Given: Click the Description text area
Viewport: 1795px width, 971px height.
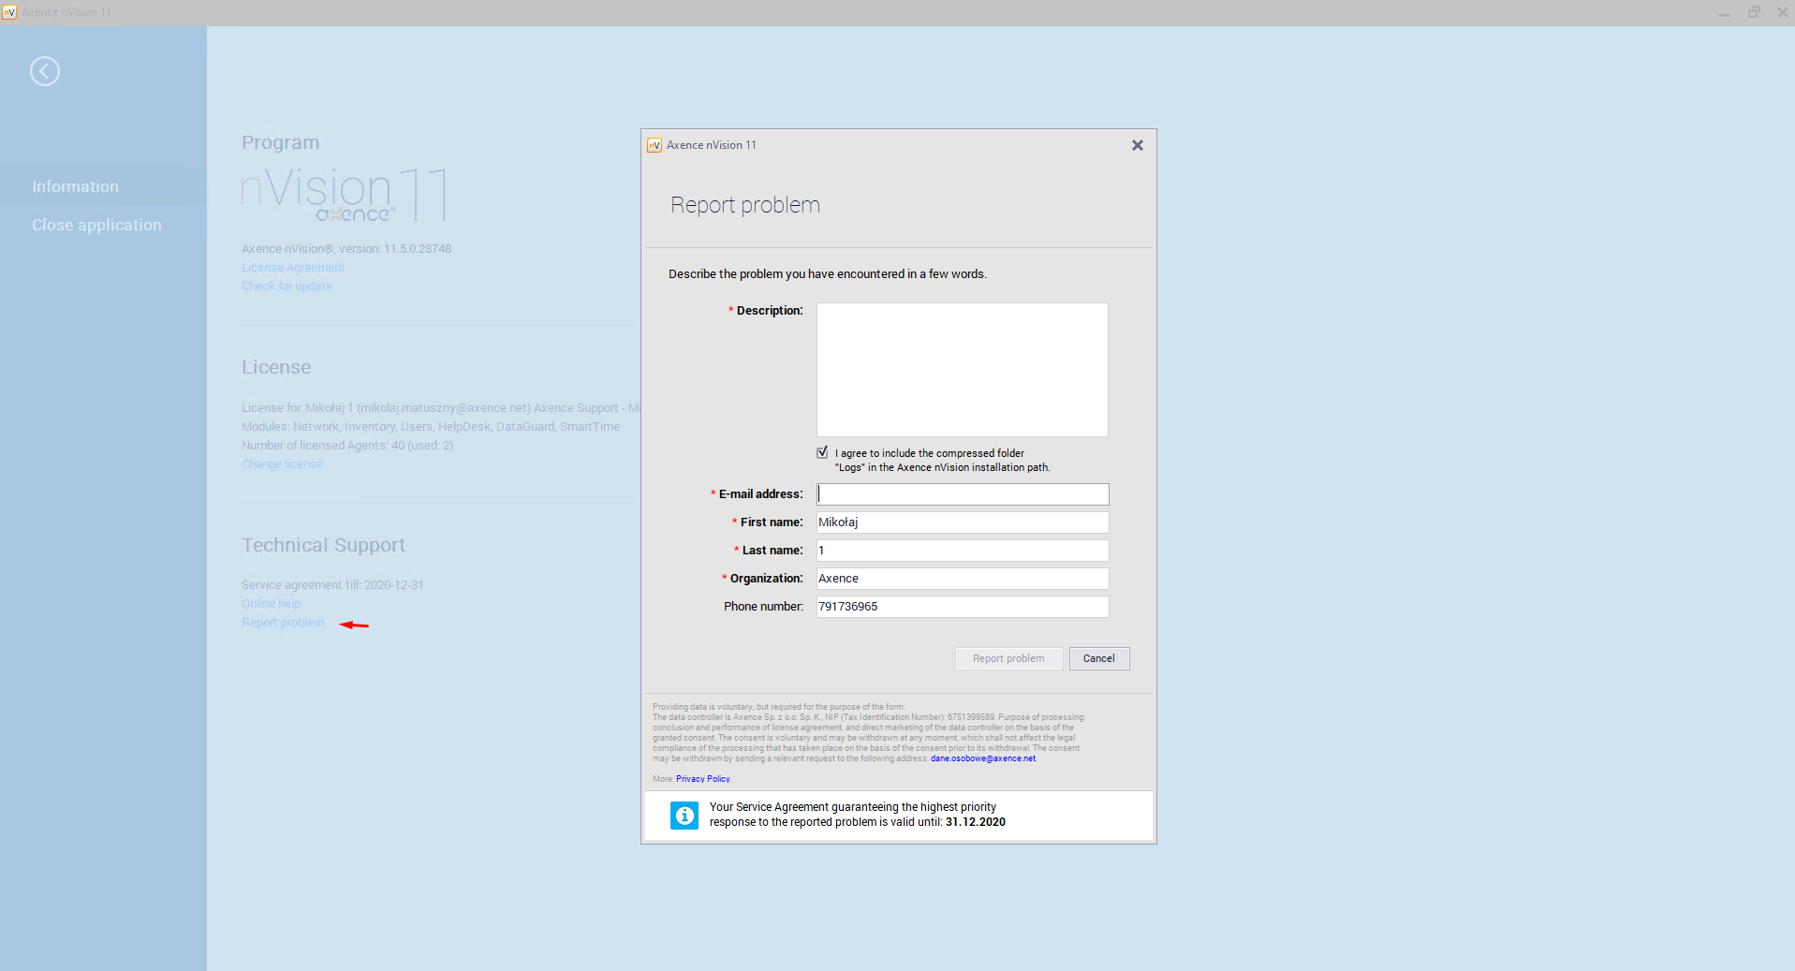Looking at the screenshot, I should pos(962,369).
